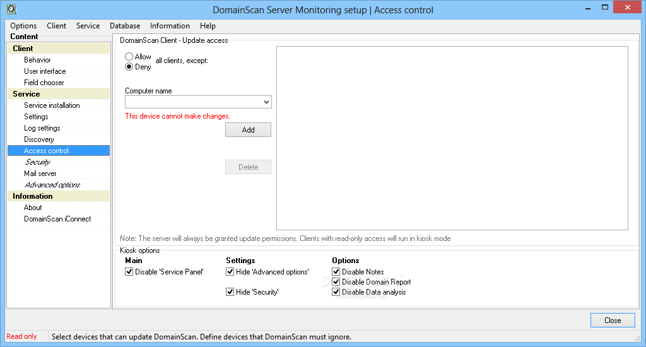This screenshot has width=646, height=347.
Task: Close the window using the red X
Action: pyautogui.click(x=628, y=7)
